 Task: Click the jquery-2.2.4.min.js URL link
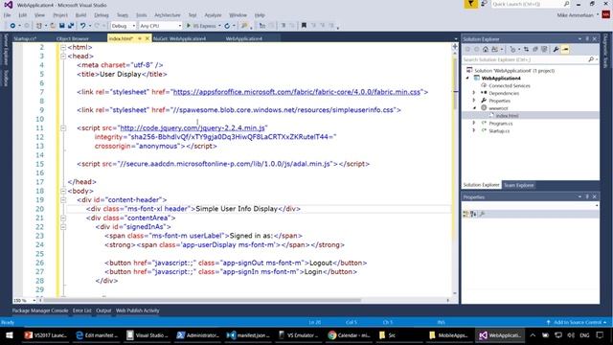tap(193, 127)
